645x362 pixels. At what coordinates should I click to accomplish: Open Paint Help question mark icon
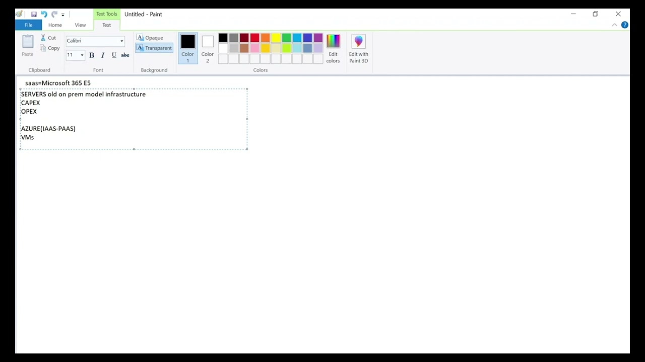coord(625,25)
